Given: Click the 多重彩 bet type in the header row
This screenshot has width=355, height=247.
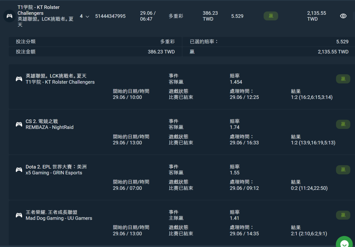Looking at the screenshot, I should 176,16.
